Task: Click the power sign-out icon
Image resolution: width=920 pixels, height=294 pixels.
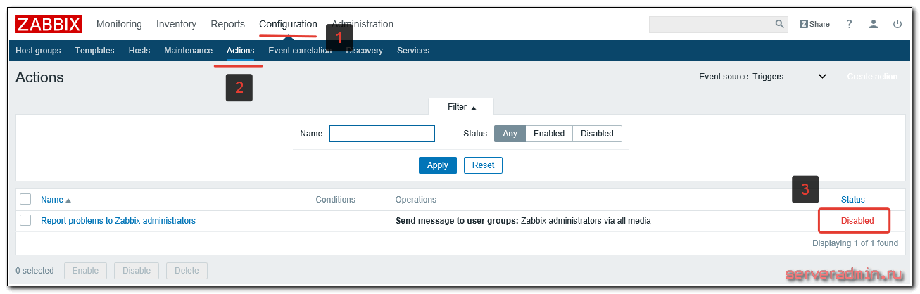Action: (x=897, y=24)
